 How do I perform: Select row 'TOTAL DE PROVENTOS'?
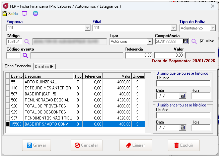(75, 106)
